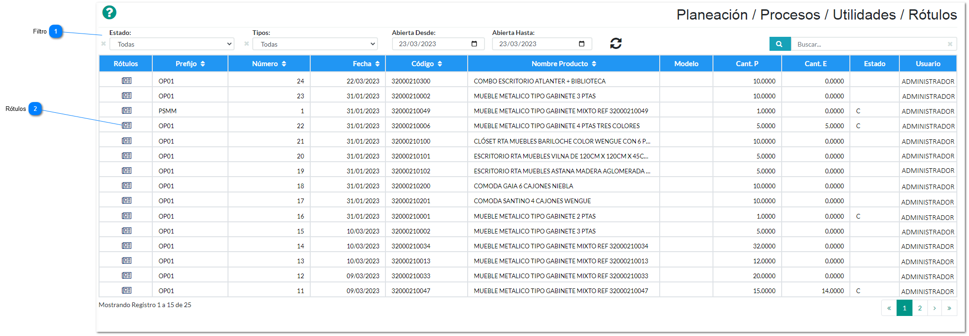Expand the Tipos dropdown showing Todas

click(315, 44)
